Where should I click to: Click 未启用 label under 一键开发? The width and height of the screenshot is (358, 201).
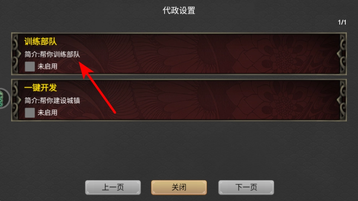point(47,113)
